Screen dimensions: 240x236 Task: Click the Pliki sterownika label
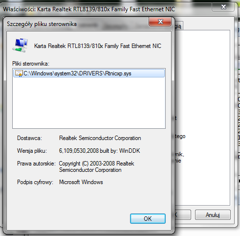tap(31, 64)
